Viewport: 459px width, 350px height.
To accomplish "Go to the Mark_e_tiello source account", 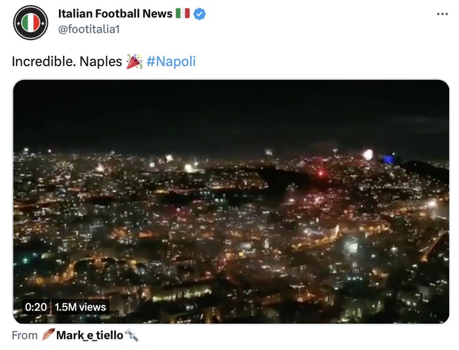I will pos(90,335).
